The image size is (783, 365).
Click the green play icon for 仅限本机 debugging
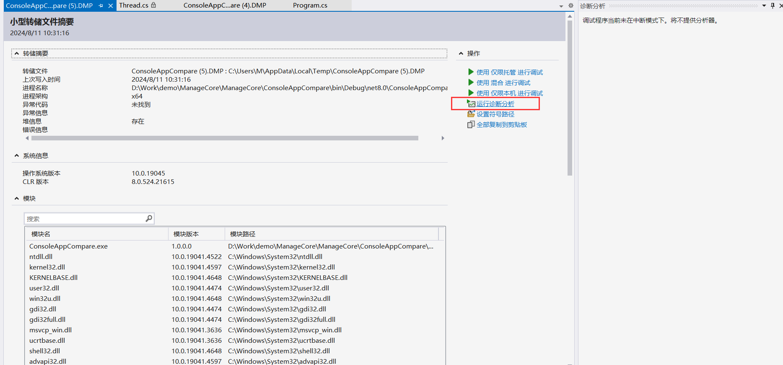pos(471,93)
